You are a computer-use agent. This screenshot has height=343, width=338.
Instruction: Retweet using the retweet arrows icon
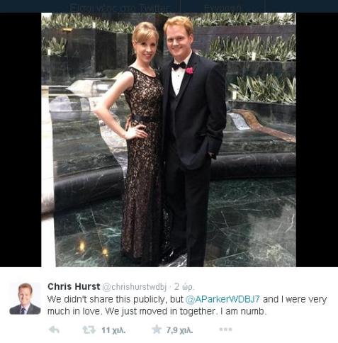tap(89, 330)
